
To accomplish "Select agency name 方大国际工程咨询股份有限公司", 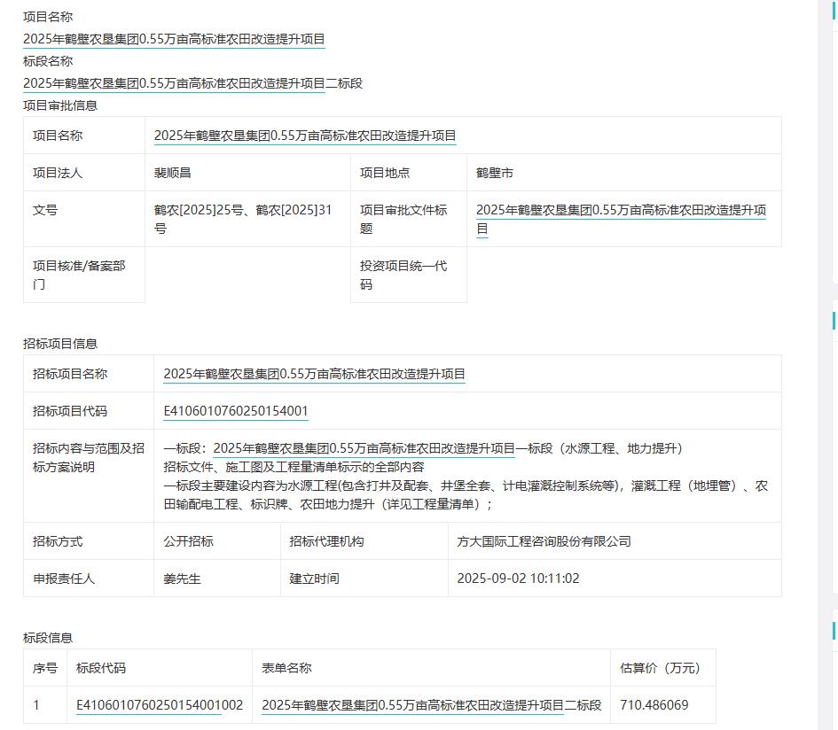I will [544, 541].
